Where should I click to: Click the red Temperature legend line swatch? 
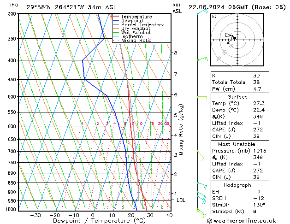pyautogui.click(x=115, y=17)
